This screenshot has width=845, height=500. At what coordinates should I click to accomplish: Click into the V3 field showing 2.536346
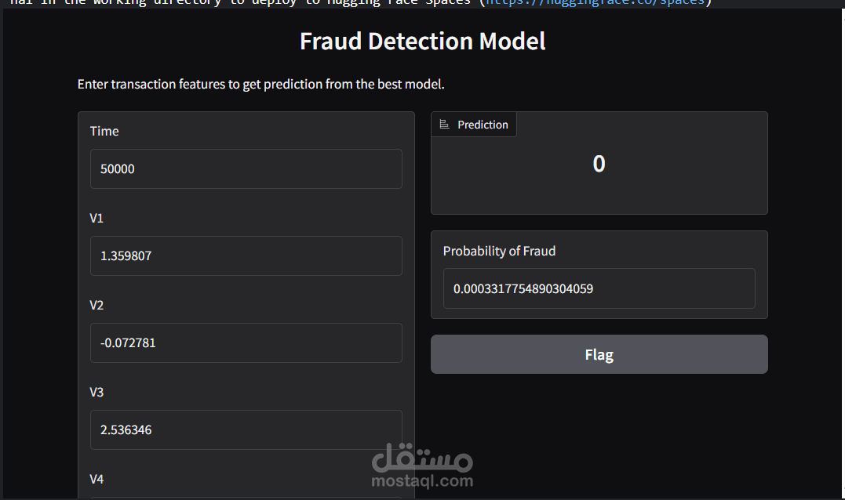click(246, 429)
